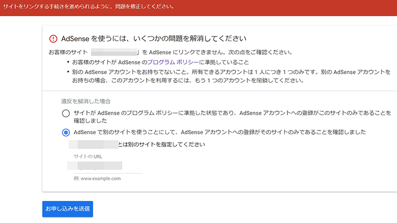Click the お申し込みを送信 button

click(68, 209)
